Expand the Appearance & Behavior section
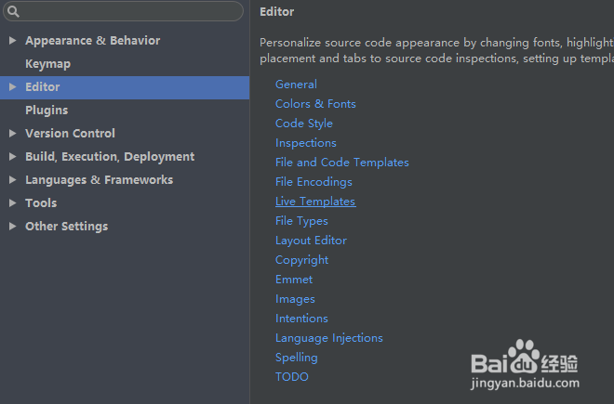Screen dimensions: 614x404 coord(12,41)
